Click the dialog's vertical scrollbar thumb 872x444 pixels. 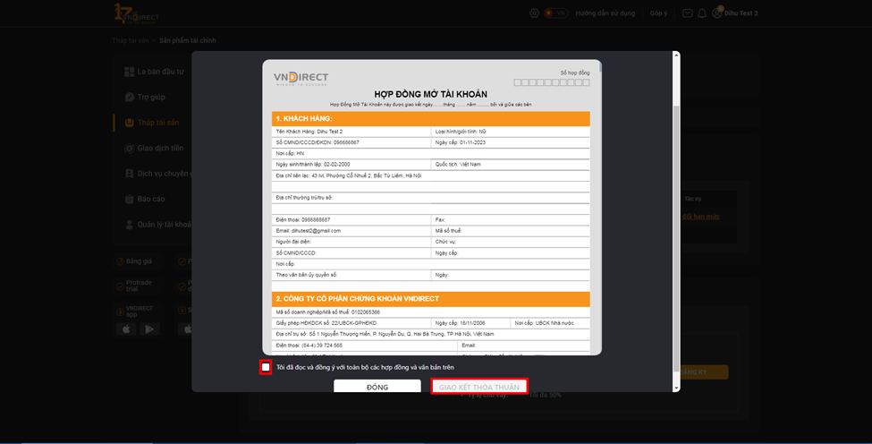coord(676,238)
